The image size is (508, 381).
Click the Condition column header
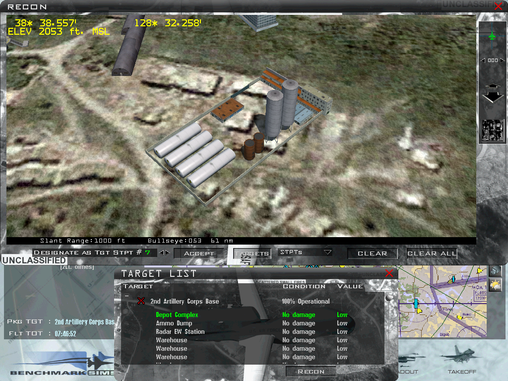(304, 286)
